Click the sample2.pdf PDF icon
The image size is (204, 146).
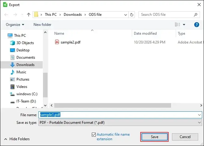[x=57, y=42]
